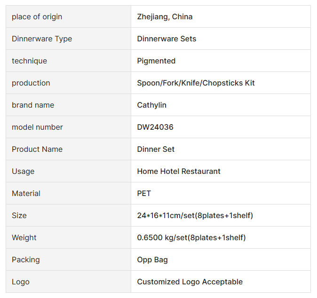Click the weight value '0.6500 kg/set(8plates+1shelf)'
The image size is (317, 298).
point(191,238)
